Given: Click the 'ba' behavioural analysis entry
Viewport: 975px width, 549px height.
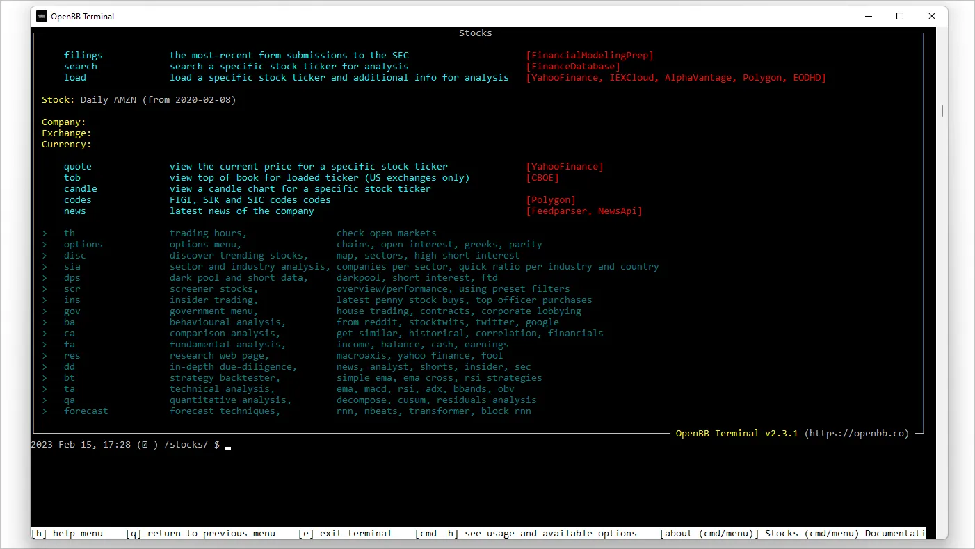Looking at the screenshot, I should pos(70,322).
